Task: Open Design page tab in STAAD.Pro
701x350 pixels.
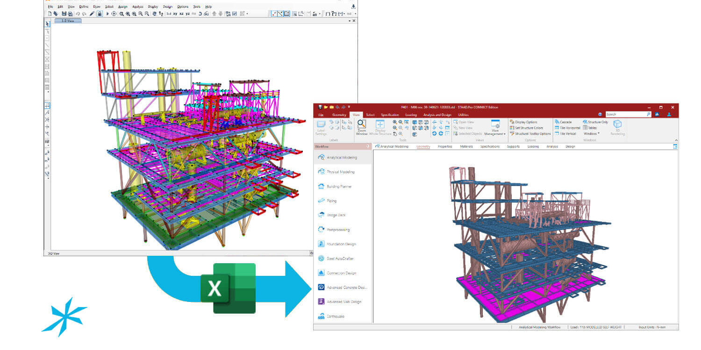Action: [570, 147]
